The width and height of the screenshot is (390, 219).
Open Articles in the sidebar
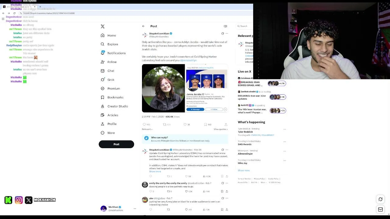click(109, 115)
